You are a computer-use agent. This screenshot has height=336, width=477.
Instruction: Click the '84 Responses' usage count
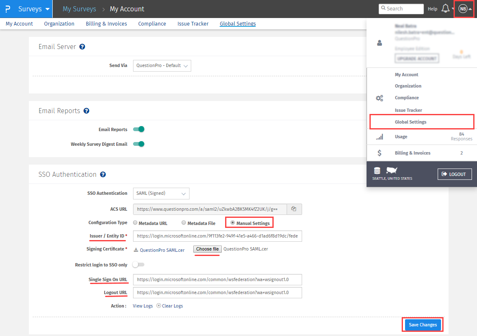point(462,137)
